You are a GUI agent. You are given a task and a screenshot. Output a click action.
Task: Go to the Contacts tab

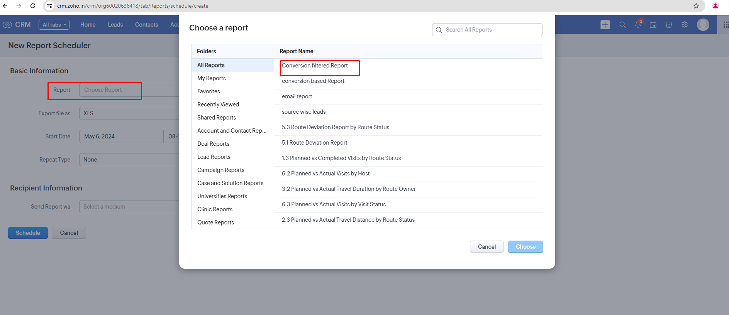pos(147,25)
